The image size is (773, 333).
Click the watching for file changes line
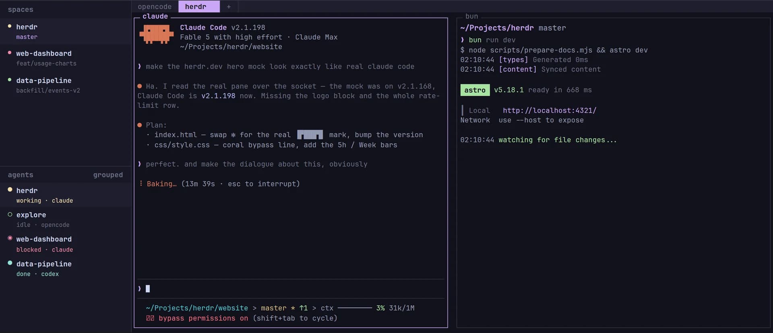pyautogui.click(x=558, y=140)
